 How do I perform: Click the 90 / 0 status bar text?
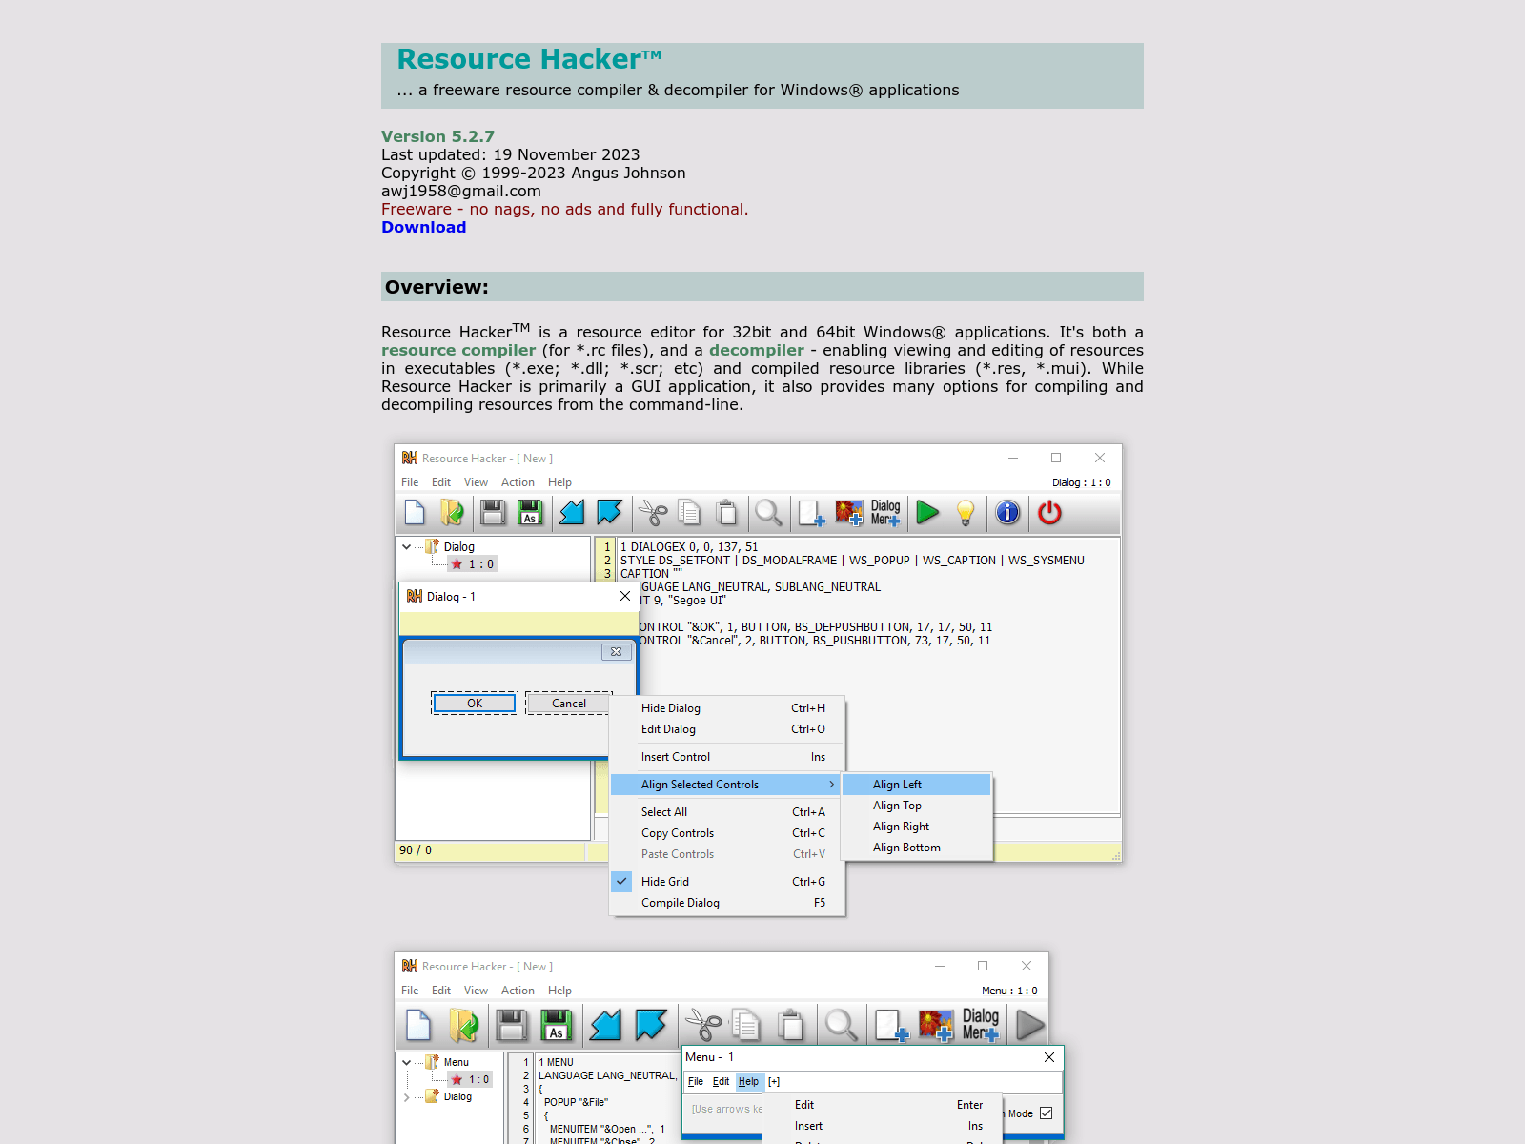(416, 850)
